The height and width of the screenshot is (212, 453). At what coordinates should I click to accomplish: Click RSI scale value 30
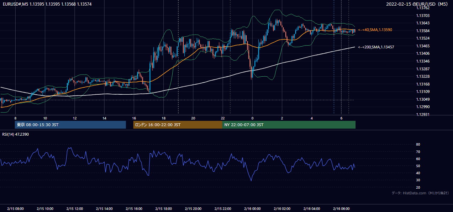pos(418,180)
